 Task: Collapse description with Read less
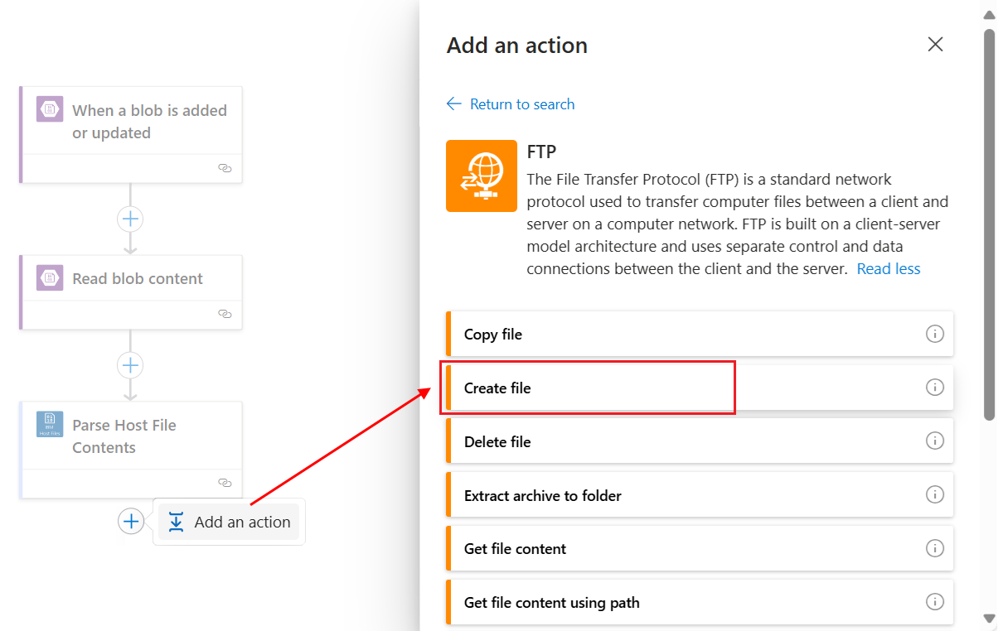pos(888,269)
